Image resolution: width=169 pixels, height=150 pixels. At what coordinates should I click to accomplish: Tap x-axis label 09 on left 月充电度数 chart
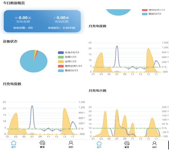coord(40,137)
